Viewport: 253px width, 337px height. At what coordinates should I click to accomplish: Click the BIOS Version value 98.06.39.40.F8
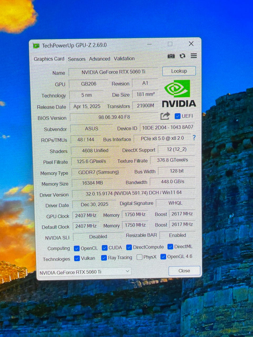[x=114, y=117]
